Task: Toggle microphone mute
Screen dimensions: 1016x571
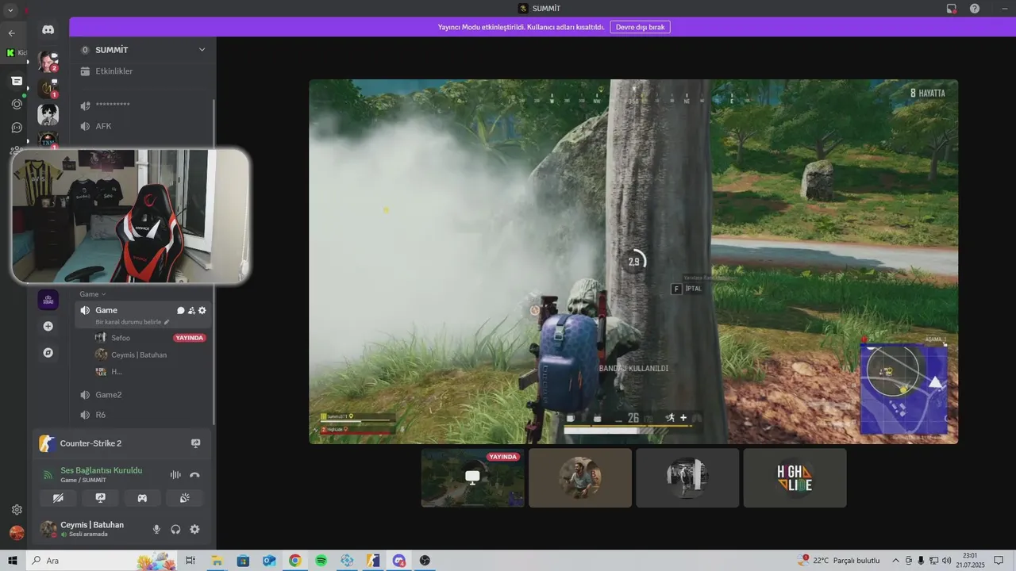Action: [x=156, y=529]
